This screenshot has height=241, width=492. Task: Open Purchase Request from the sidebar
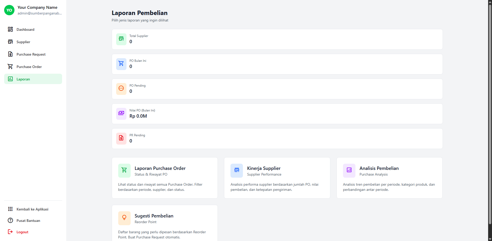(x=31, y=54)
